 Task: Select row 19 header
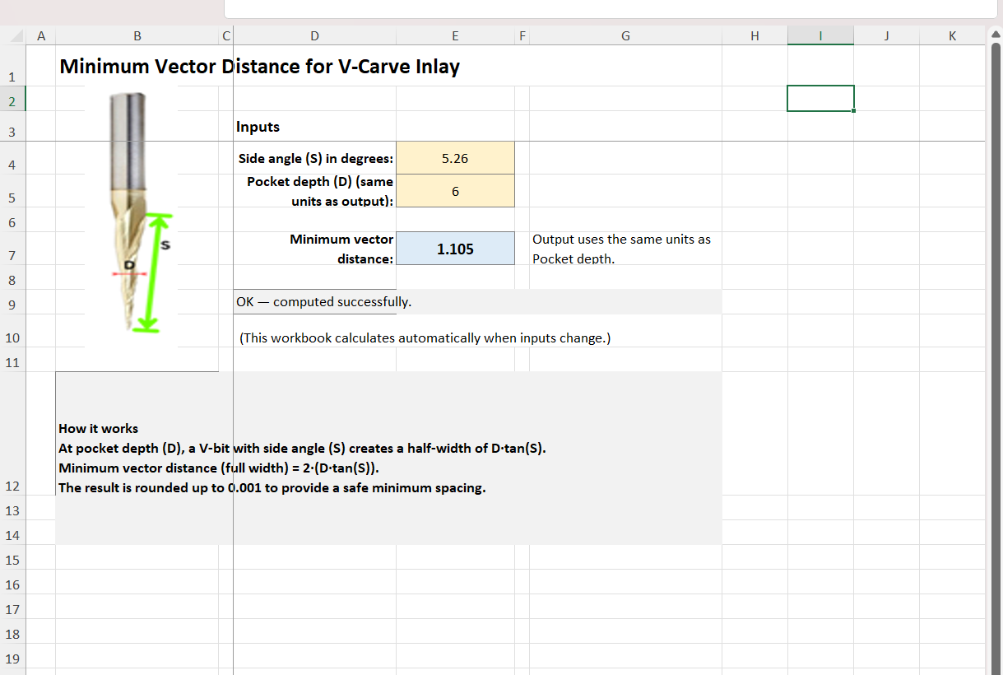click(12, 656)
